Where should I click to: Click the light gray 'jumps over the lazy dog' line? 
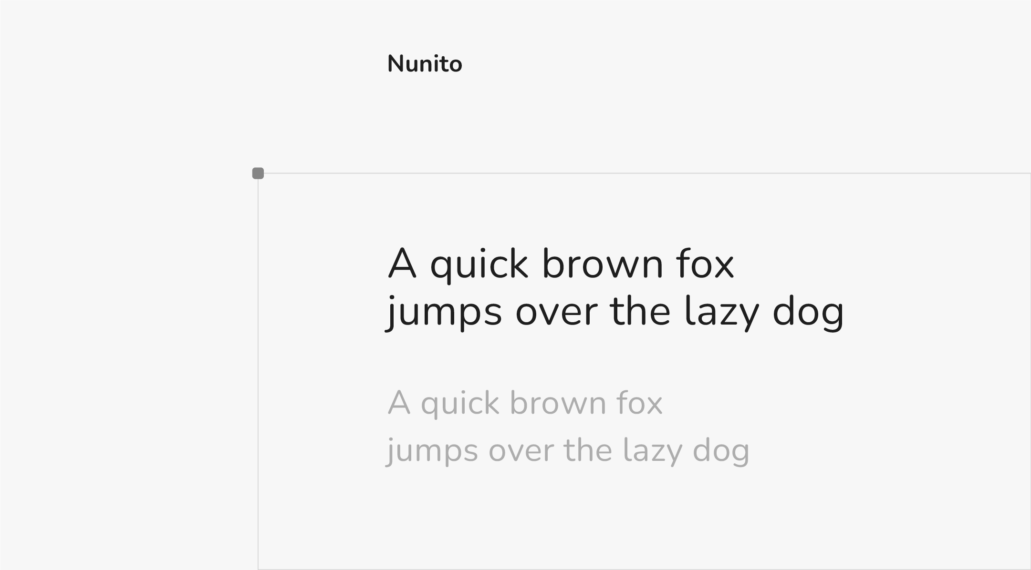(x=568, y=451)
